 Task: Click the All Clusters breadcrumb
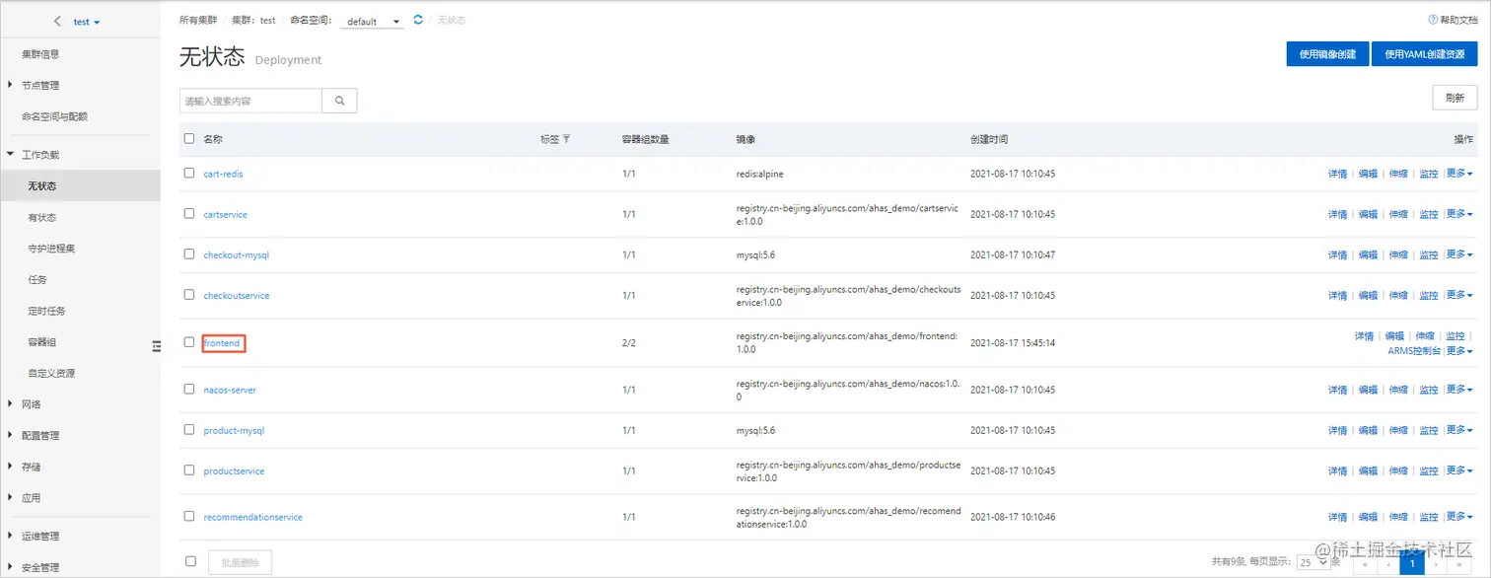pos(199,21)
